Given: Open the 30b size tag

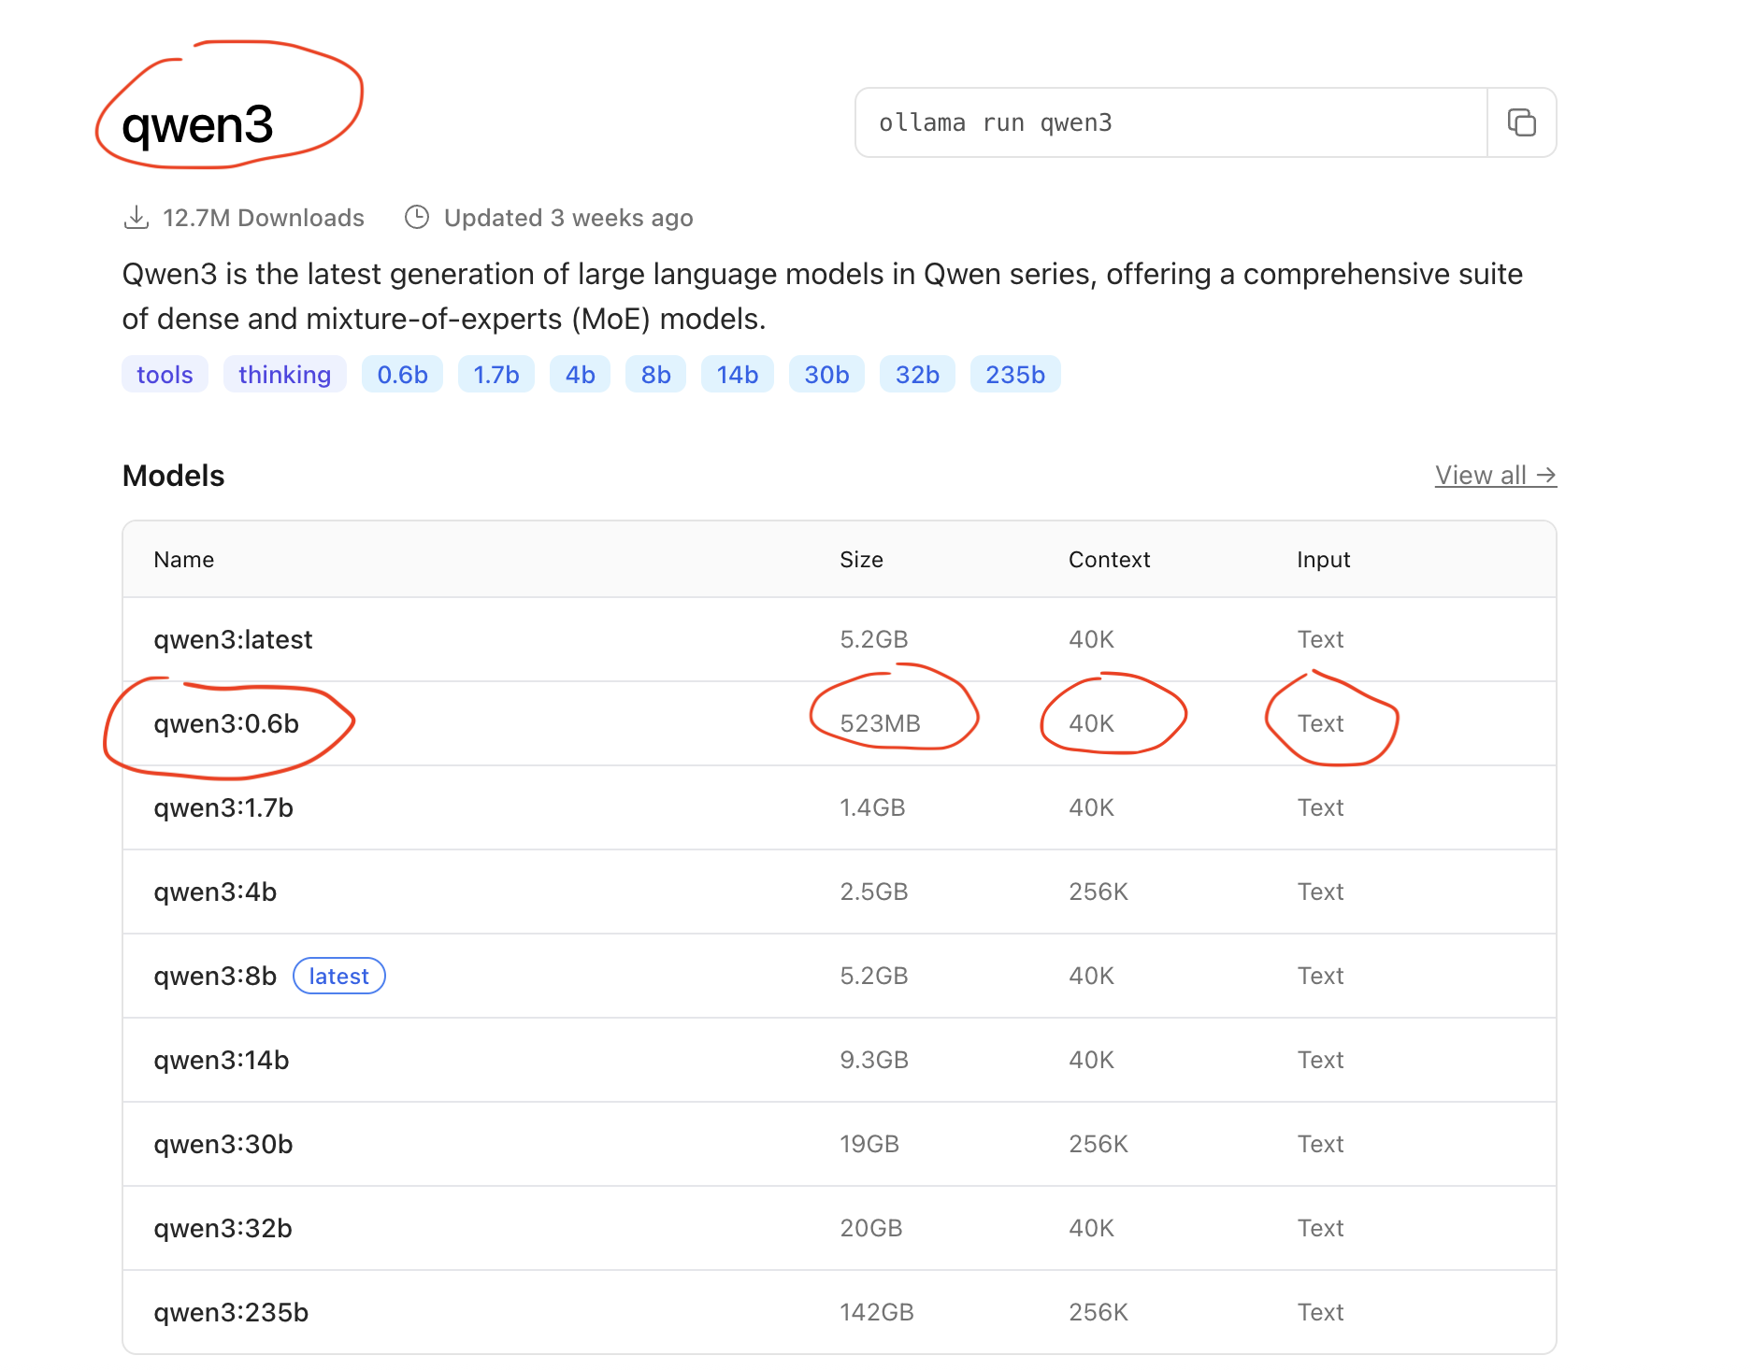Looking at the screenshot, I should (826, 375).
